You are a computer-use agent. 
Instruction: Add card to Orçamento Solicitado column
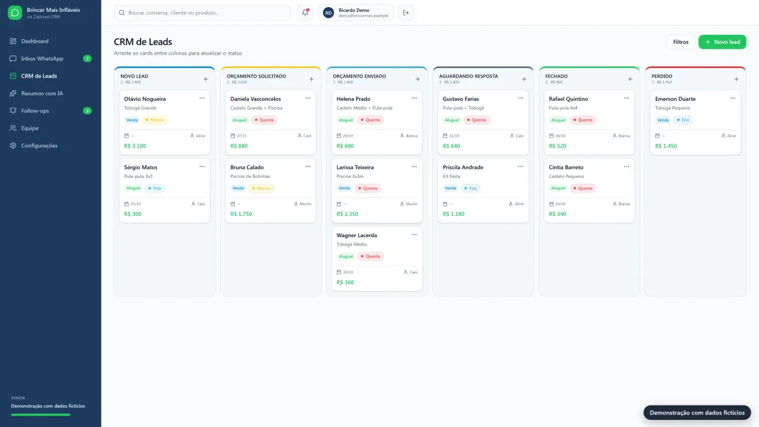point(311,79)
